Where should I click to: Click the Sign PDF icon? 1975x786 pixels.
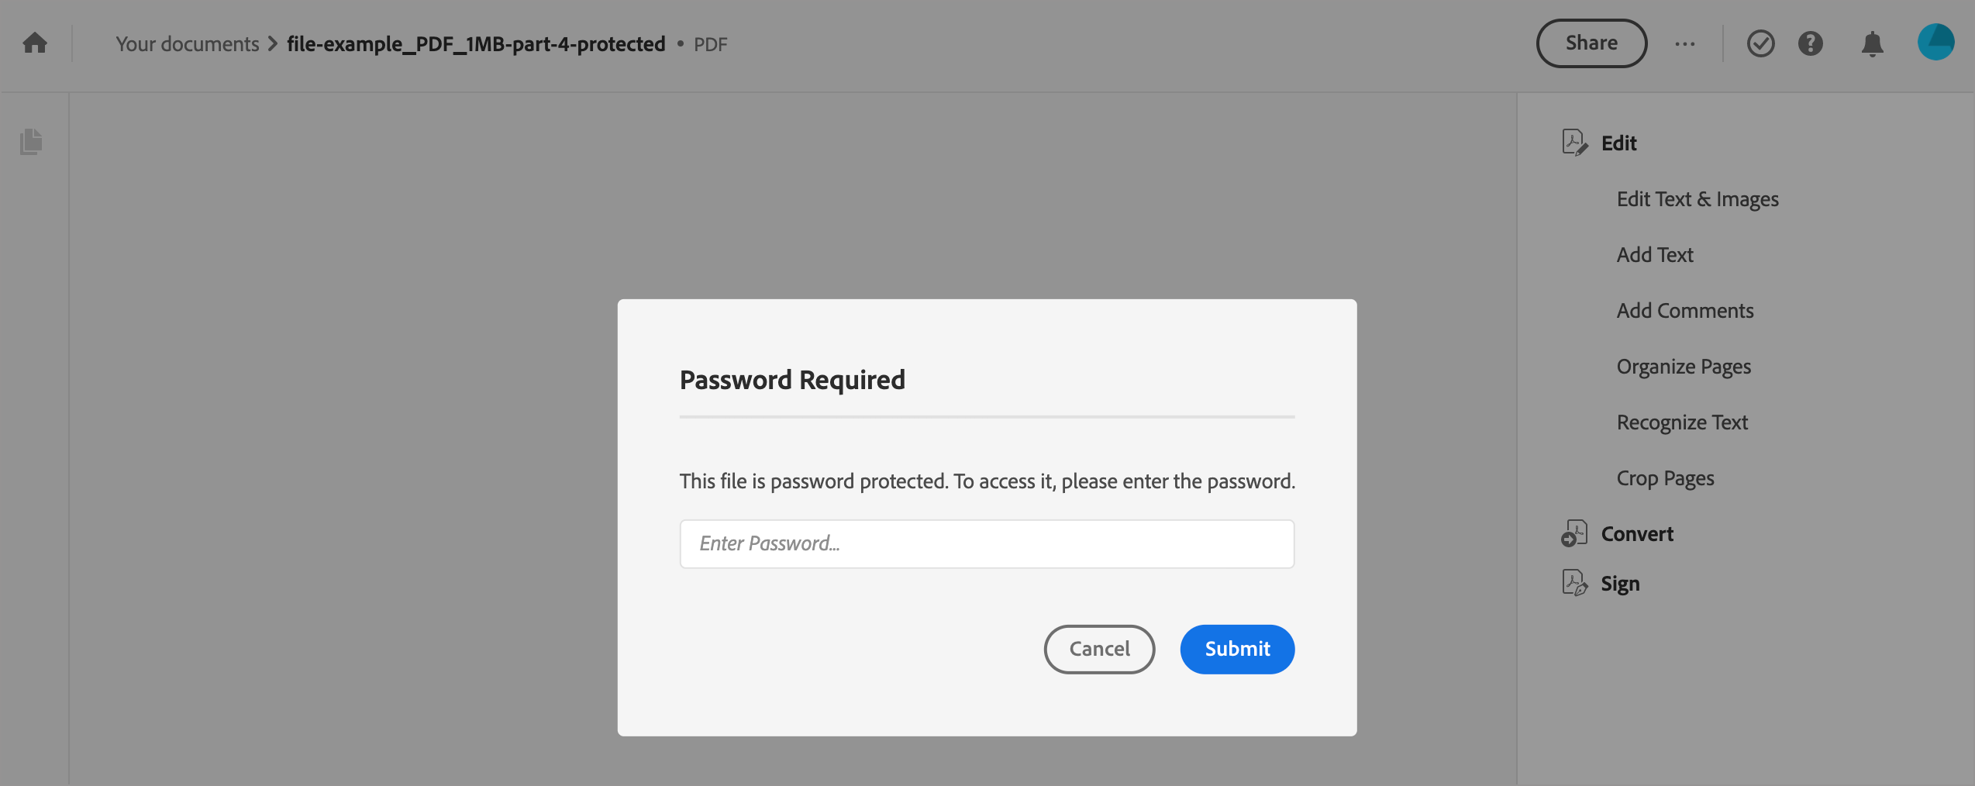coord(1574,583)
